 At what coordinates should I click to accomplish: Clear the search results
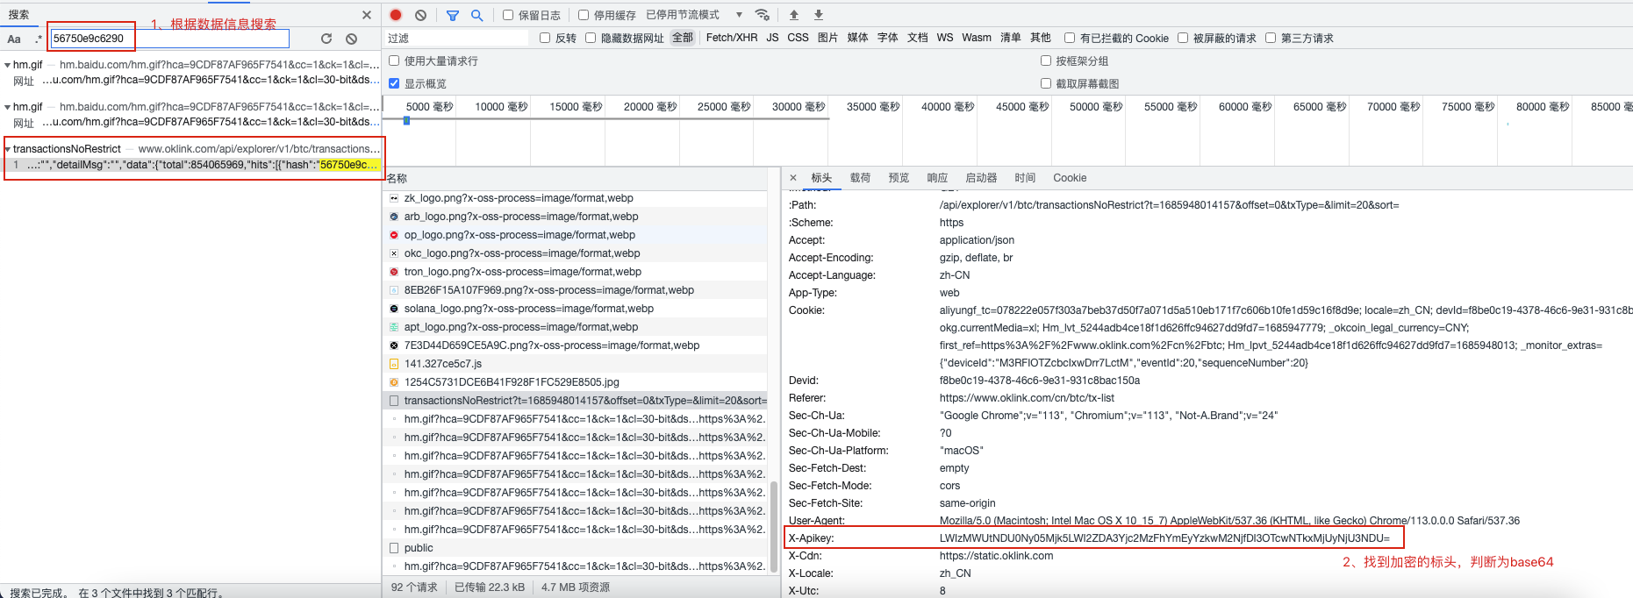pyautogui.click(x=351, y=39)
